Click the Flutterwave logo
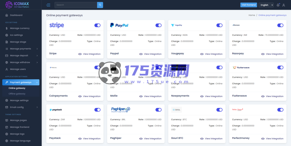Screen dimensions: 291x146 point(241,68)
